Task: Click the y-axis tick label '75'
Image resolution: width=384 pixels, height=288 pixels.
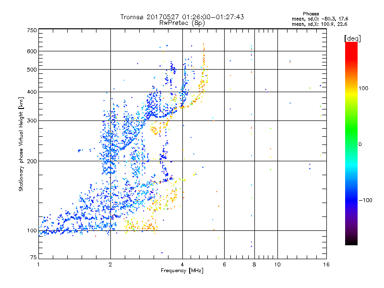Action: (x=34, y=257)
